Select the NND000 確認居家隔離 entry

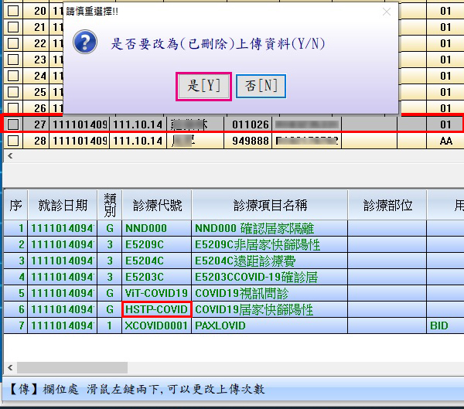[269, 228]
